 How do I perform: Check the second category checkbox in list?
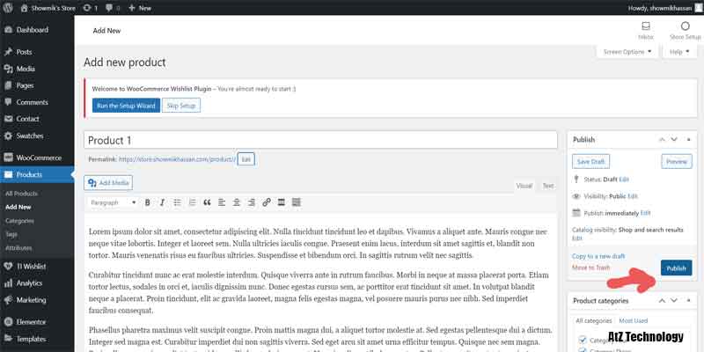(x=581, y=350)
